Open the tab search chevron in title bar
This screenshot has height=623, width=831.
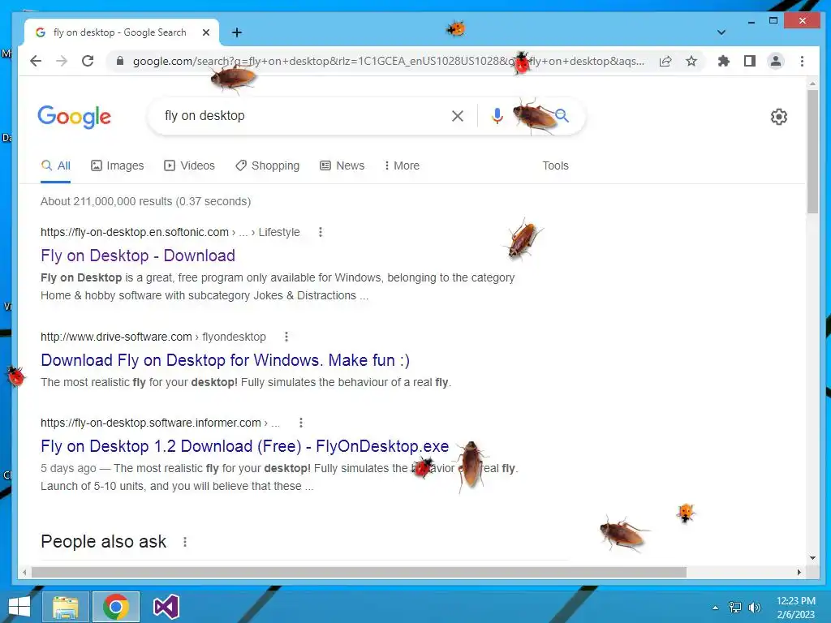coord(721,32)
